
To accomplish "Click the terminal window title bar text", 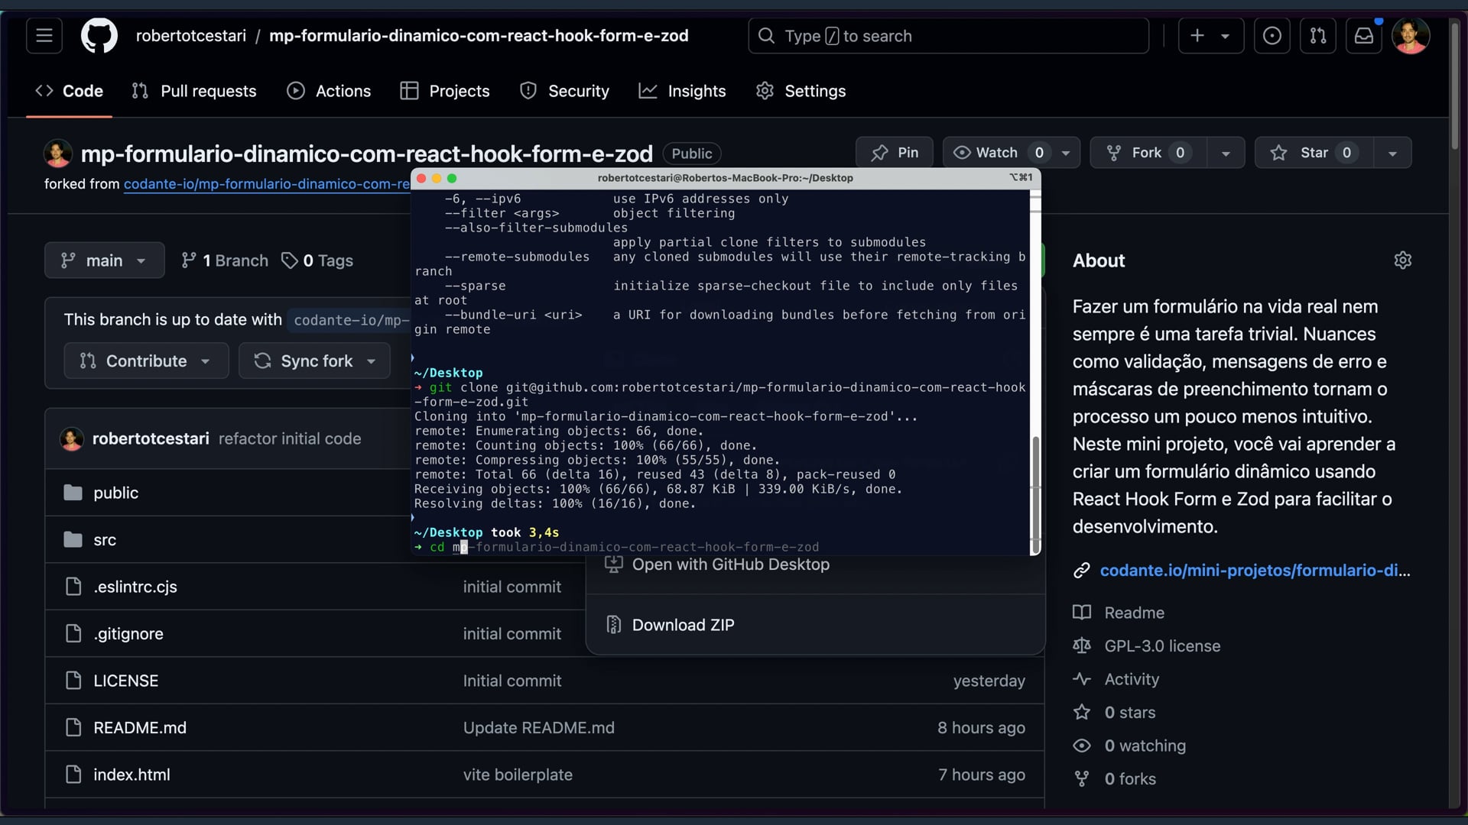I will coord(726,178).
